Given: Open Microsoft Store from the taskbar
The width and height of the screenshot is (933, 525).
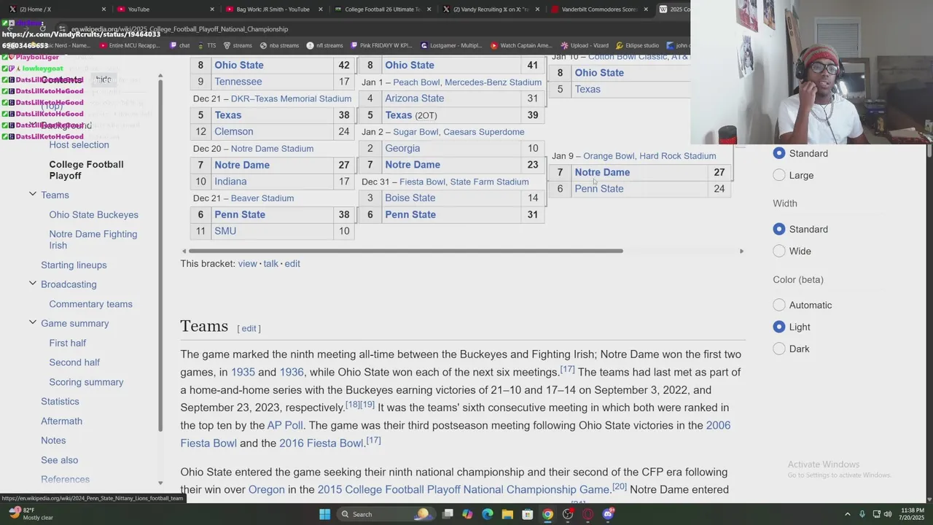Looking at the screenshot, I should point(527,514).
